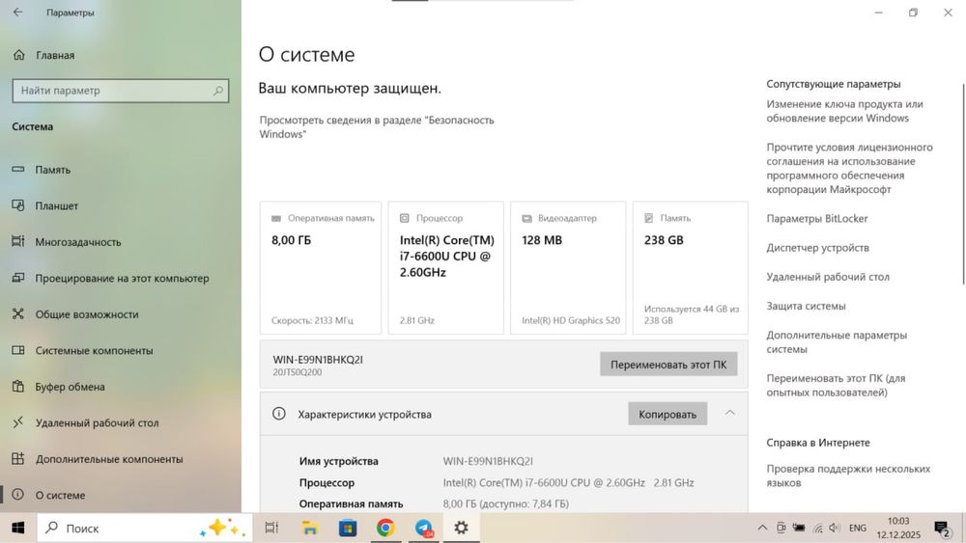The image size is (966, 543).
Task: Open Переименовать этот ПК для опытных пользователей
Action: [836, 385]
